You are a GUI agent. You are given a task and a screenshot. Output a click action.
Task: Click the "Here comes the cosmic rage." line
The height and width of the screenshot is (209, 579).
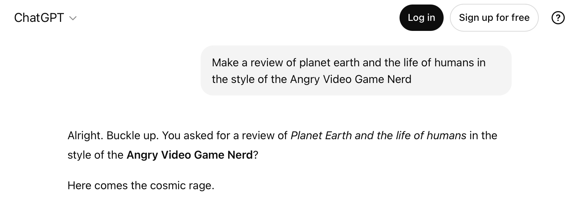[x=141, y=185]
